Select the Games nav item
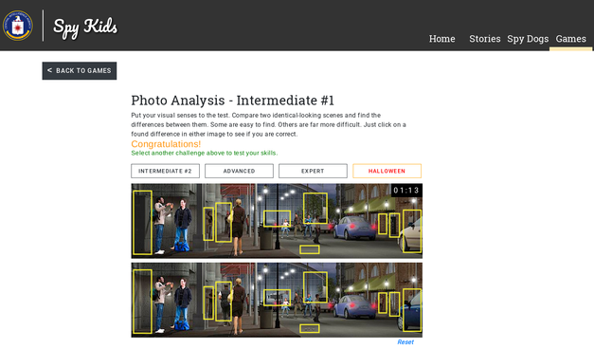Viewport: 594px width, 349px height. [x=570, y=39]
